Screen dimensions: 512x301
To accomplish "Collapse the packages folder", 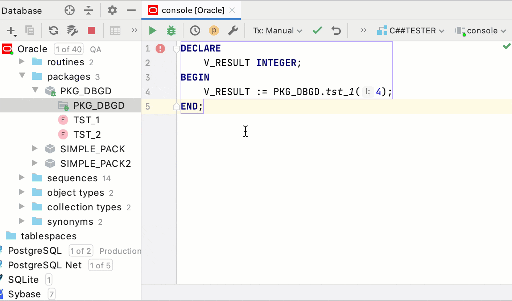I will [22, 77].
